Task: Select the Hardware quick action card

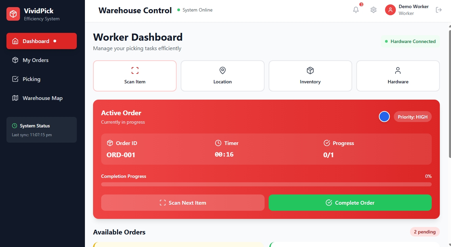Action: [x=398, y=76]
